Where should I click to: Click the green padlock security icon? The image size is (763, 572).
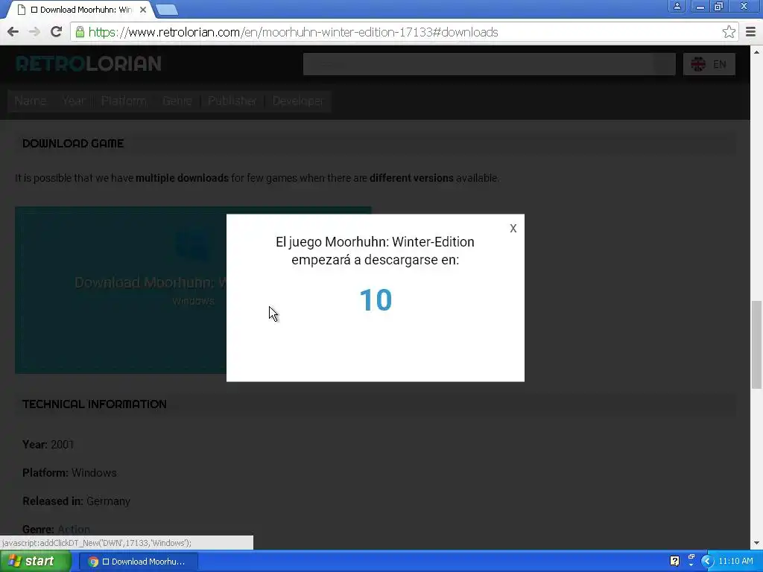click(x=80, y=32)
